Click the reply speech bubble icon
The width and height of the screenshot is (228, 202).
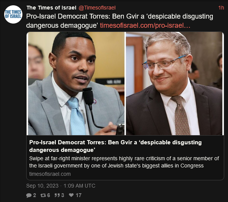tap(29, 195)
